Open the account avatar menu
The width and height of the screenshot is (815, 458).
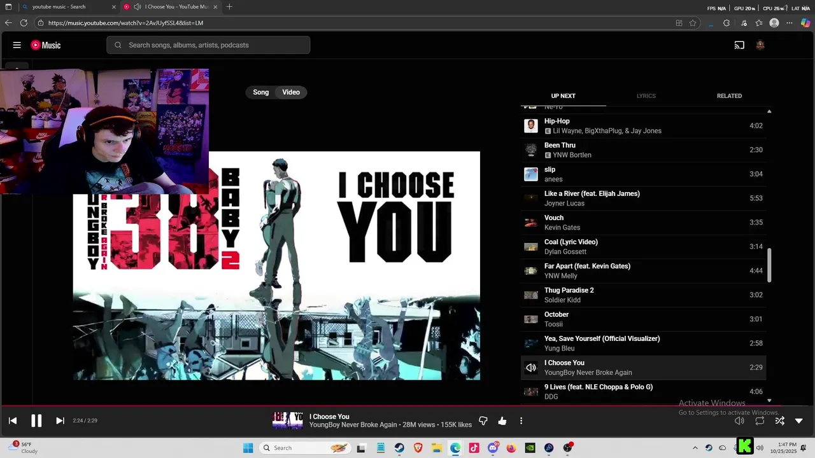(760, 45)
